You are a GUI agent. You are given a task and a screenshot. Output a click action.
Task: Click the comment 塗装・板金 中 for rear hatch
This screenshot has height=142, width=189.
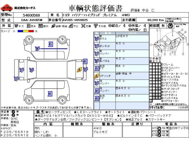[x=124, y=74]
